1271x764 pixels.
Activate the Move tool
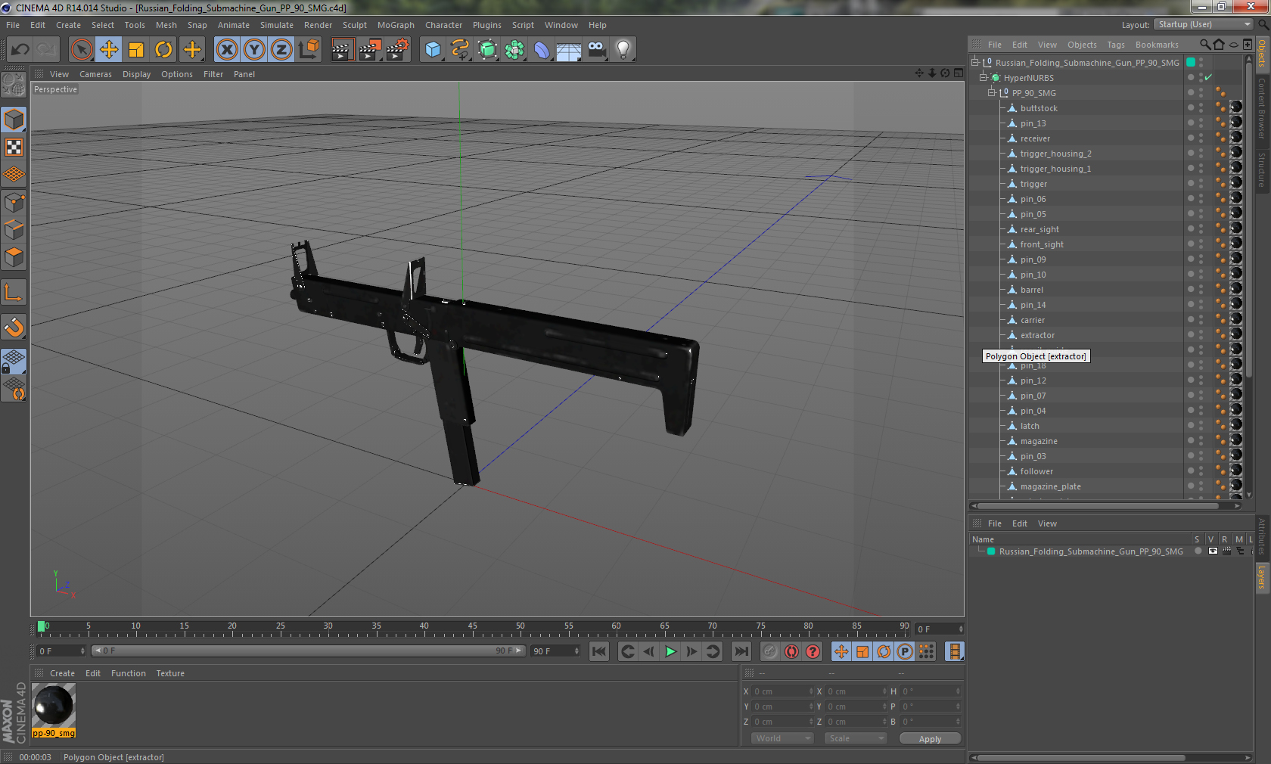point(109,50)
